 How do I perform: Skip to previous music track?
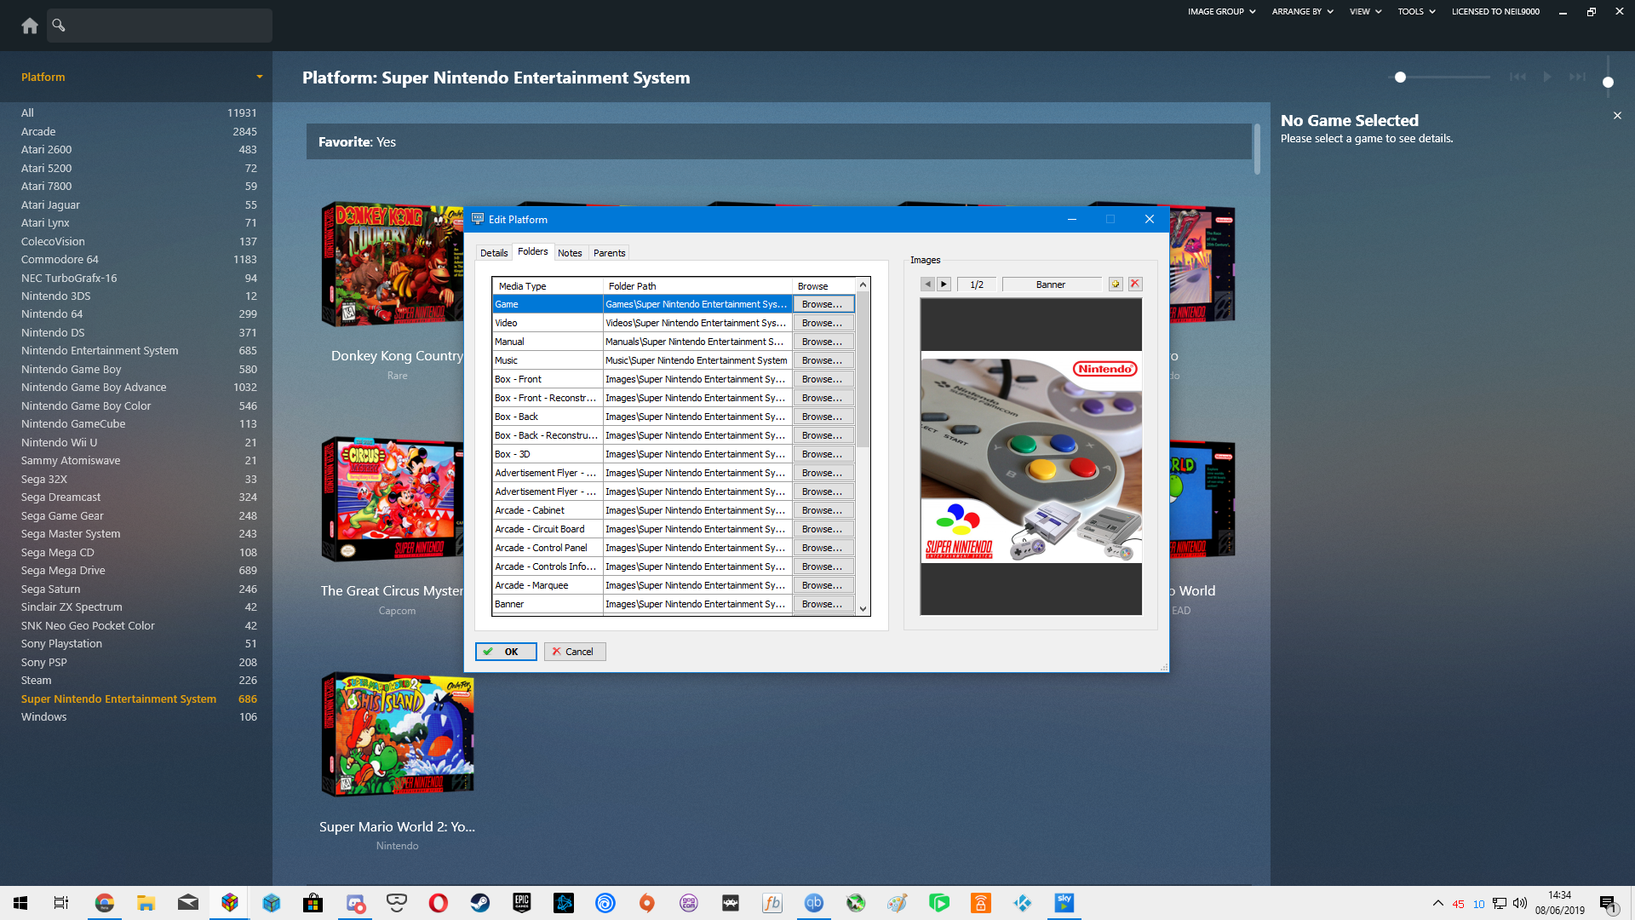coord(1517,77)
